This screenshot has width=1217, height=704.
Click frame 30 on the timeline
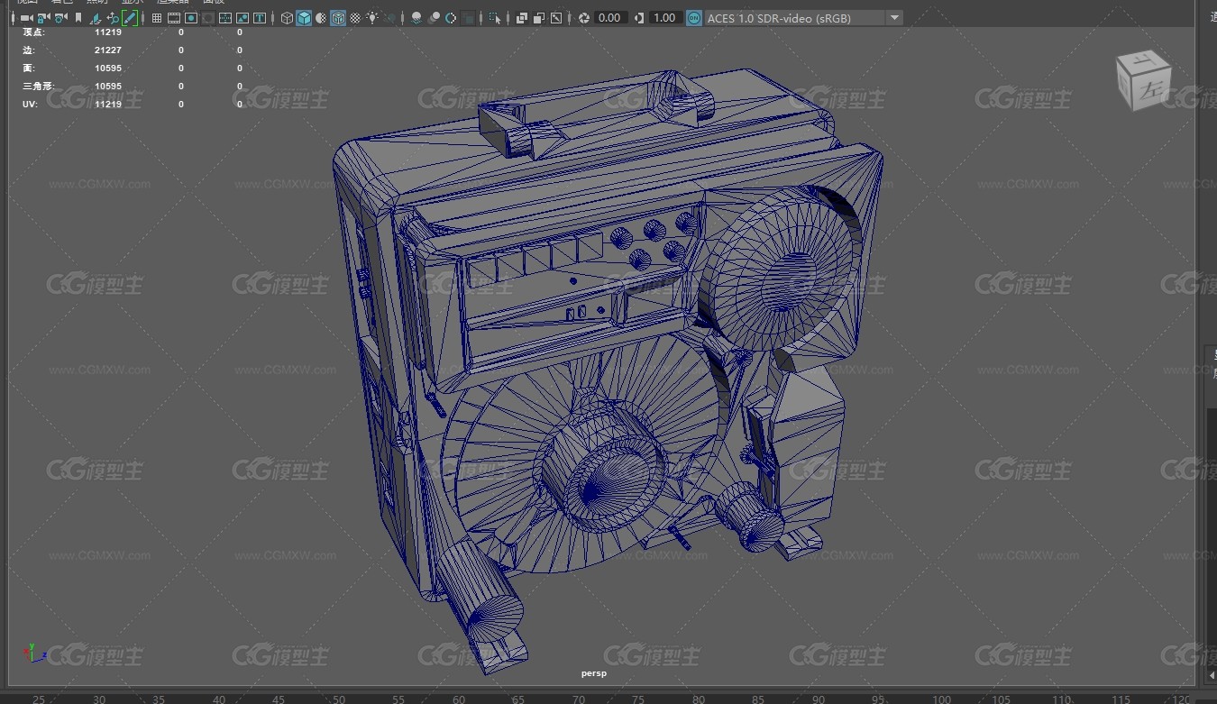pyautogui.click(x=99, y=699)
